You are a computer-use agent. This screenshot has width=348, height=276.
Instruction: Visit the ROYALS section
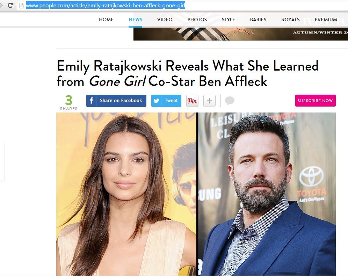[290, 20]
